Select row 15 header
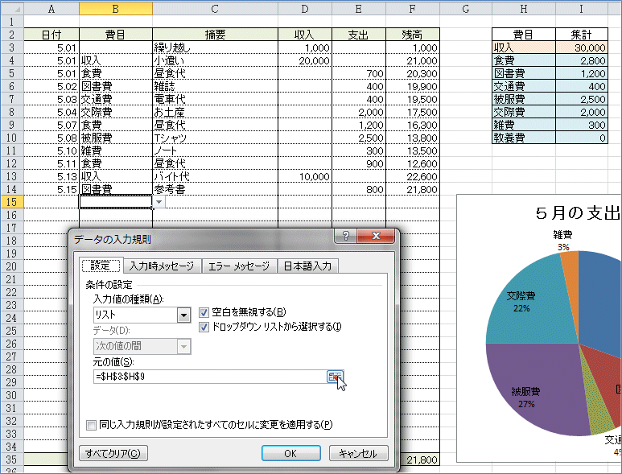 [12, 202]
